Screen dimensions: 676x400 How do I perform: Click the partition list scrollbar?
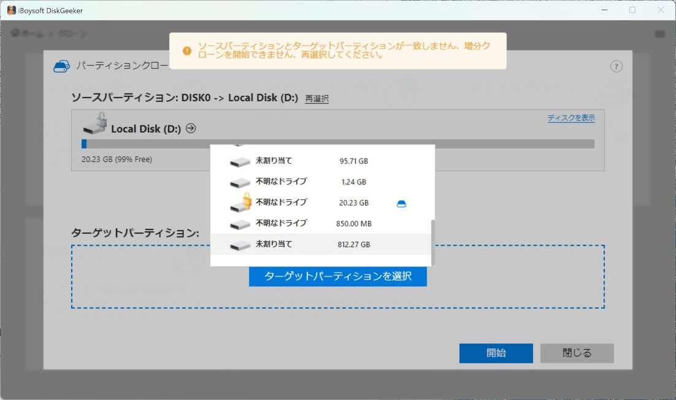tap(433, 243)
